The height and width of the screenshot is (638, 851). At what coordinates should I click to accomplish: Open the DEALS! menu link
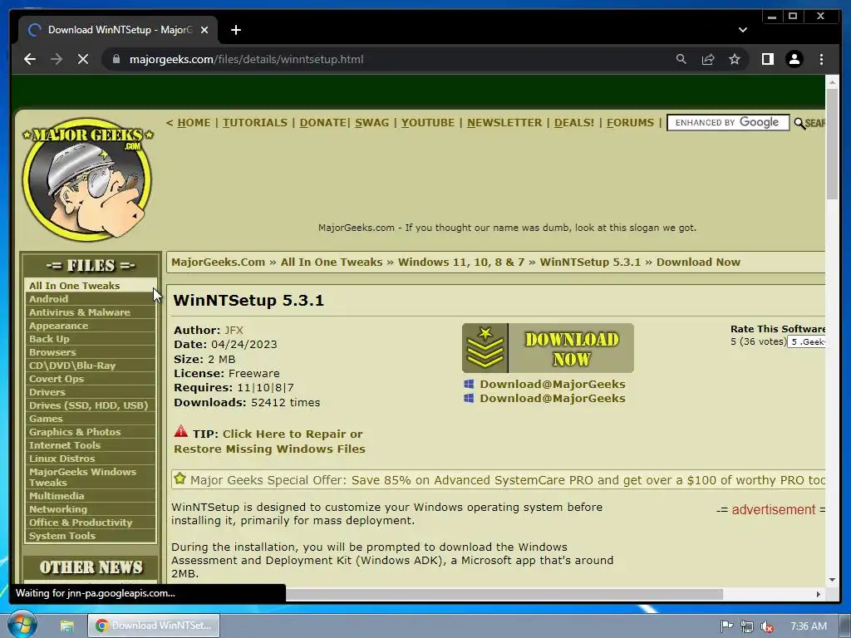point(573,123)
